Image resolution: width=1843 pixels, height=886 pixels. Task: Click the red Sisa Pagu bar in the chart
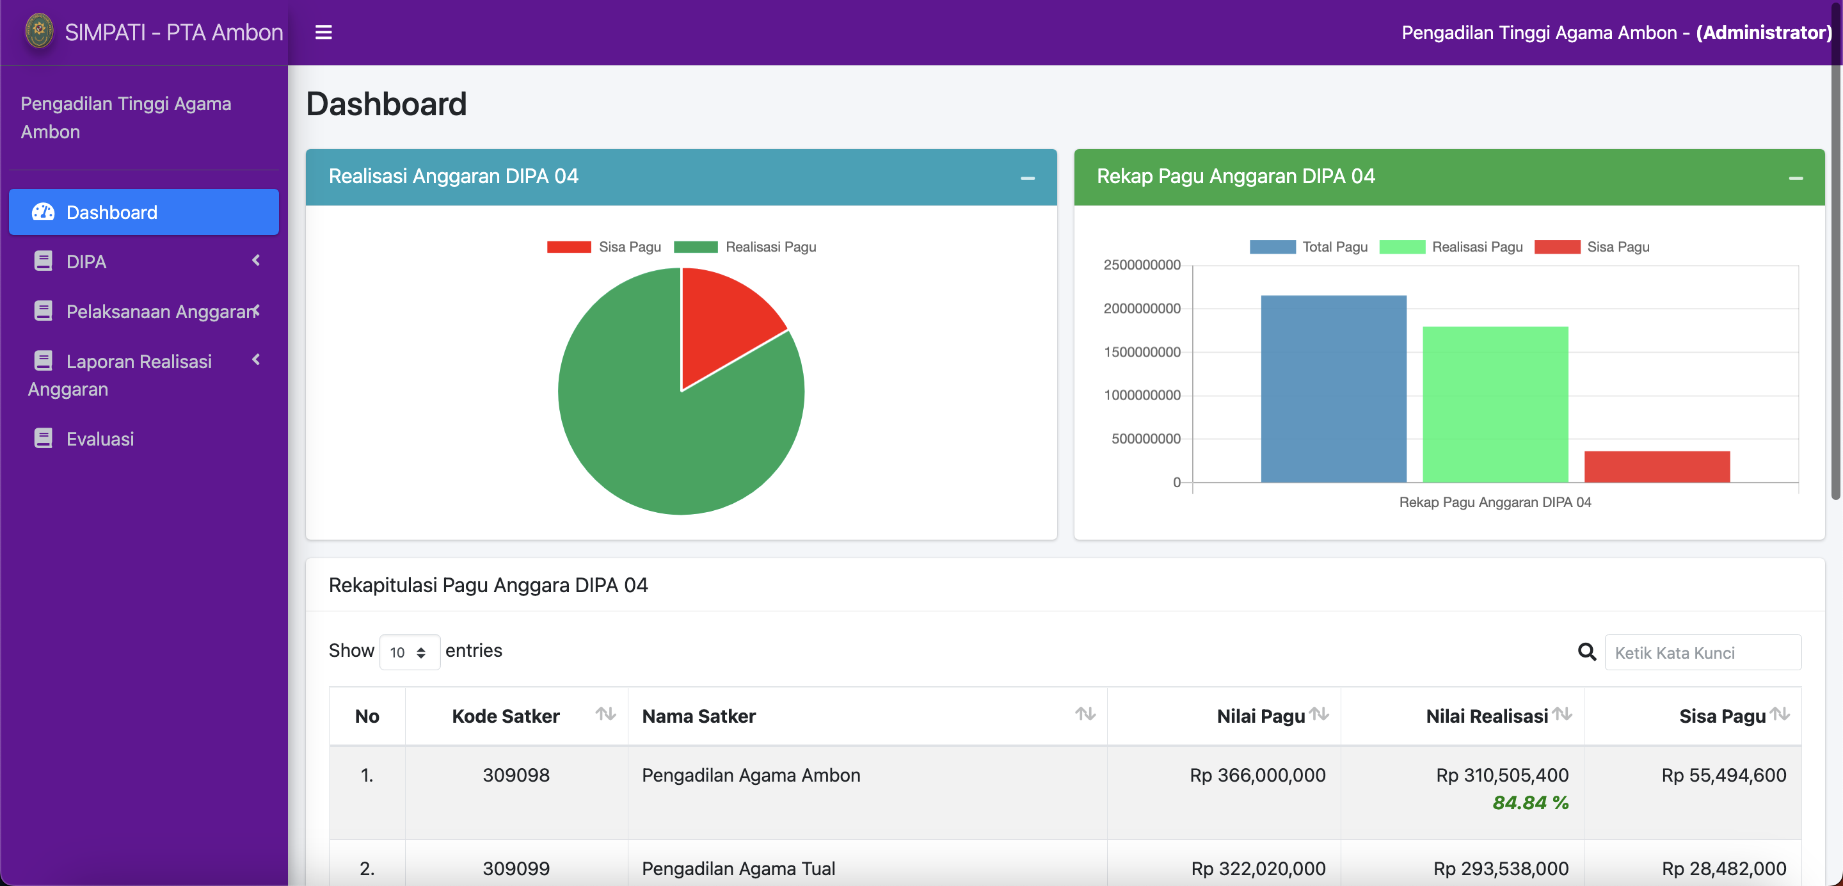[1657, 467]
